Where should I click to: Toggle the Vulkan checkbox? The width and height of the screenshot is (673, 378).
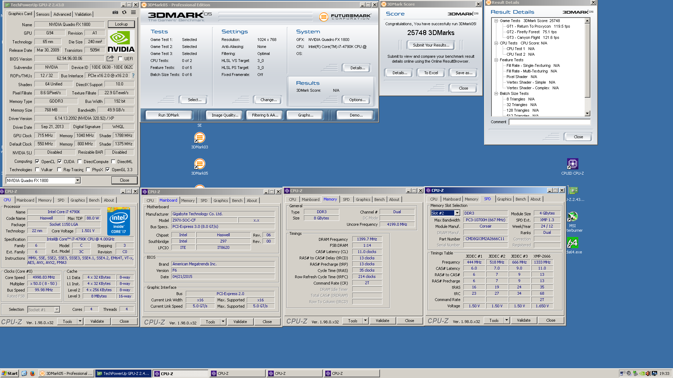coord(37,170)
